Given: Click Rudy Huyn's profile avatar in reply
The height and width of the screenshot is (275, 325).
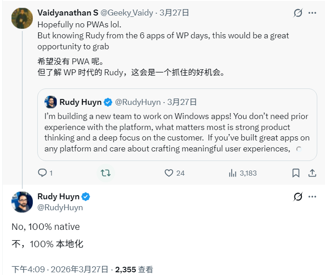Looking at the screenshot, I should coord(22,202).
